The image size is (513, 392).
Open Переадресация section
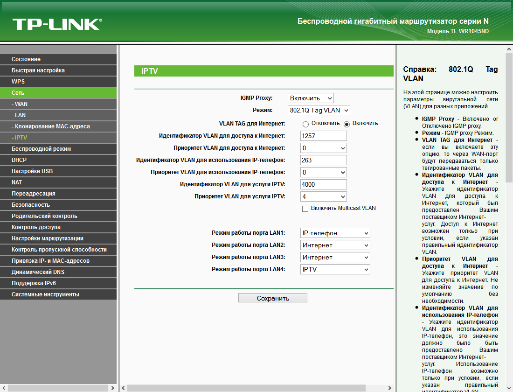coord(58,194)
